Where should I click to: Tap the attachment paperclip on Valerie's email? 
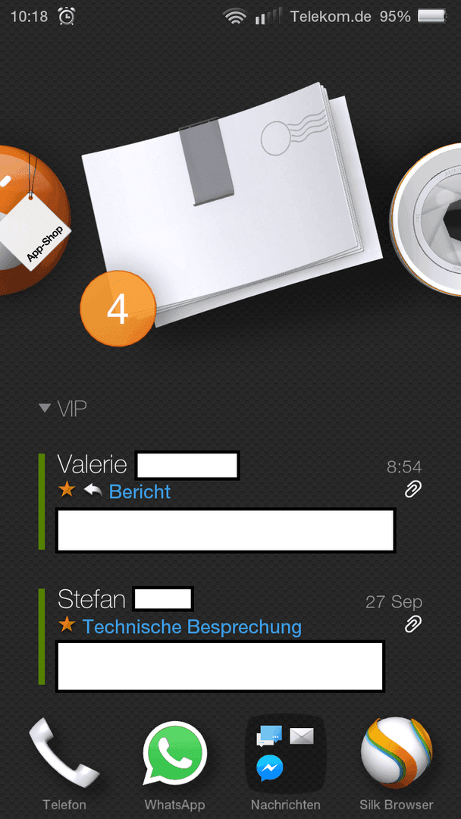click(x=413, y=489)
